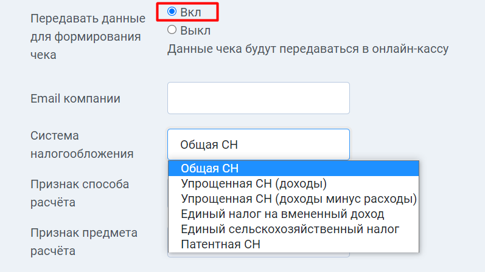The image size is (485, 272).
Task: Pick Упрощенная СН (доходы) from list
Action: [293, 183]
